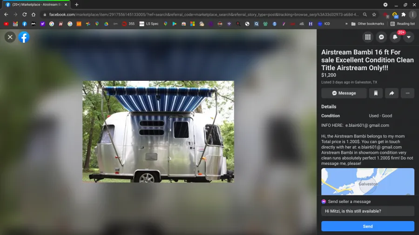Open the Other bookmarks folder
The height and width of the screenshot is (235, 419).
(367, 24)
